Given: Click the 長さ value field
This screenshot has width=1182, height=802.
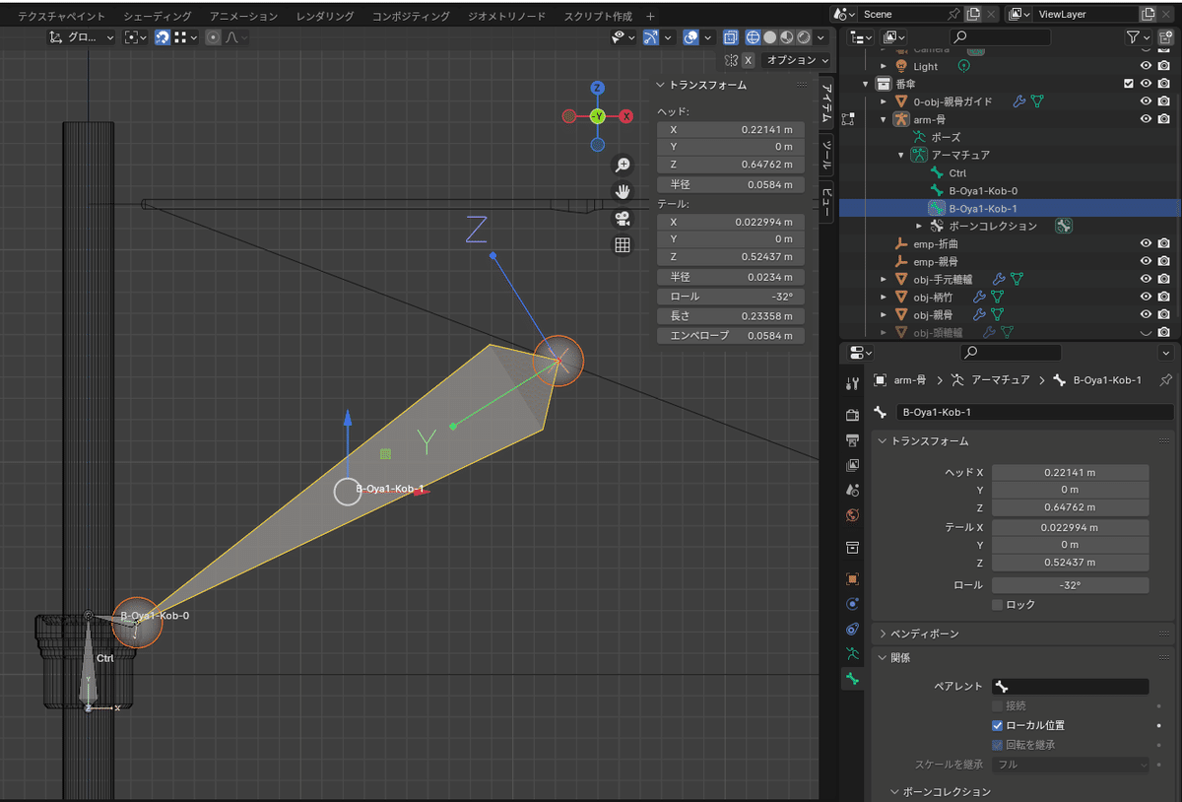Looking at the screenshot, I should coord(731,316).
